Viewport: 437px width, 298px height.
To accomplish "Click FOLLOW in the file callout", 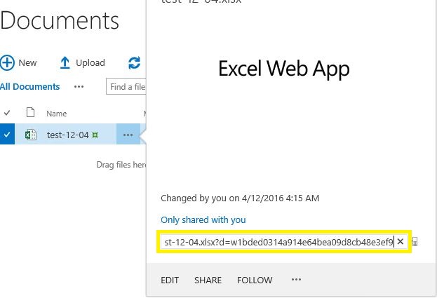I will [255, 280].
